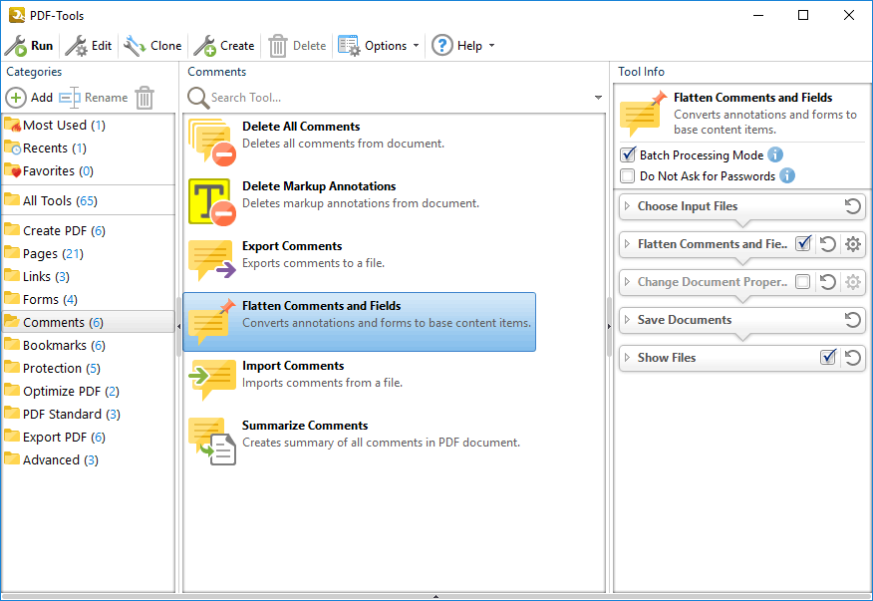Select the Most Used category
873x601 pixels.
click(x=89, y=125)
